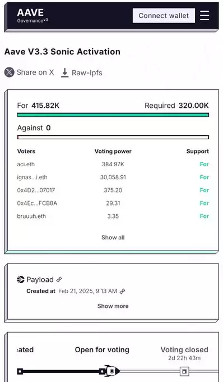Click link icon after creation date
223x382 pixels.
(123, 291)
